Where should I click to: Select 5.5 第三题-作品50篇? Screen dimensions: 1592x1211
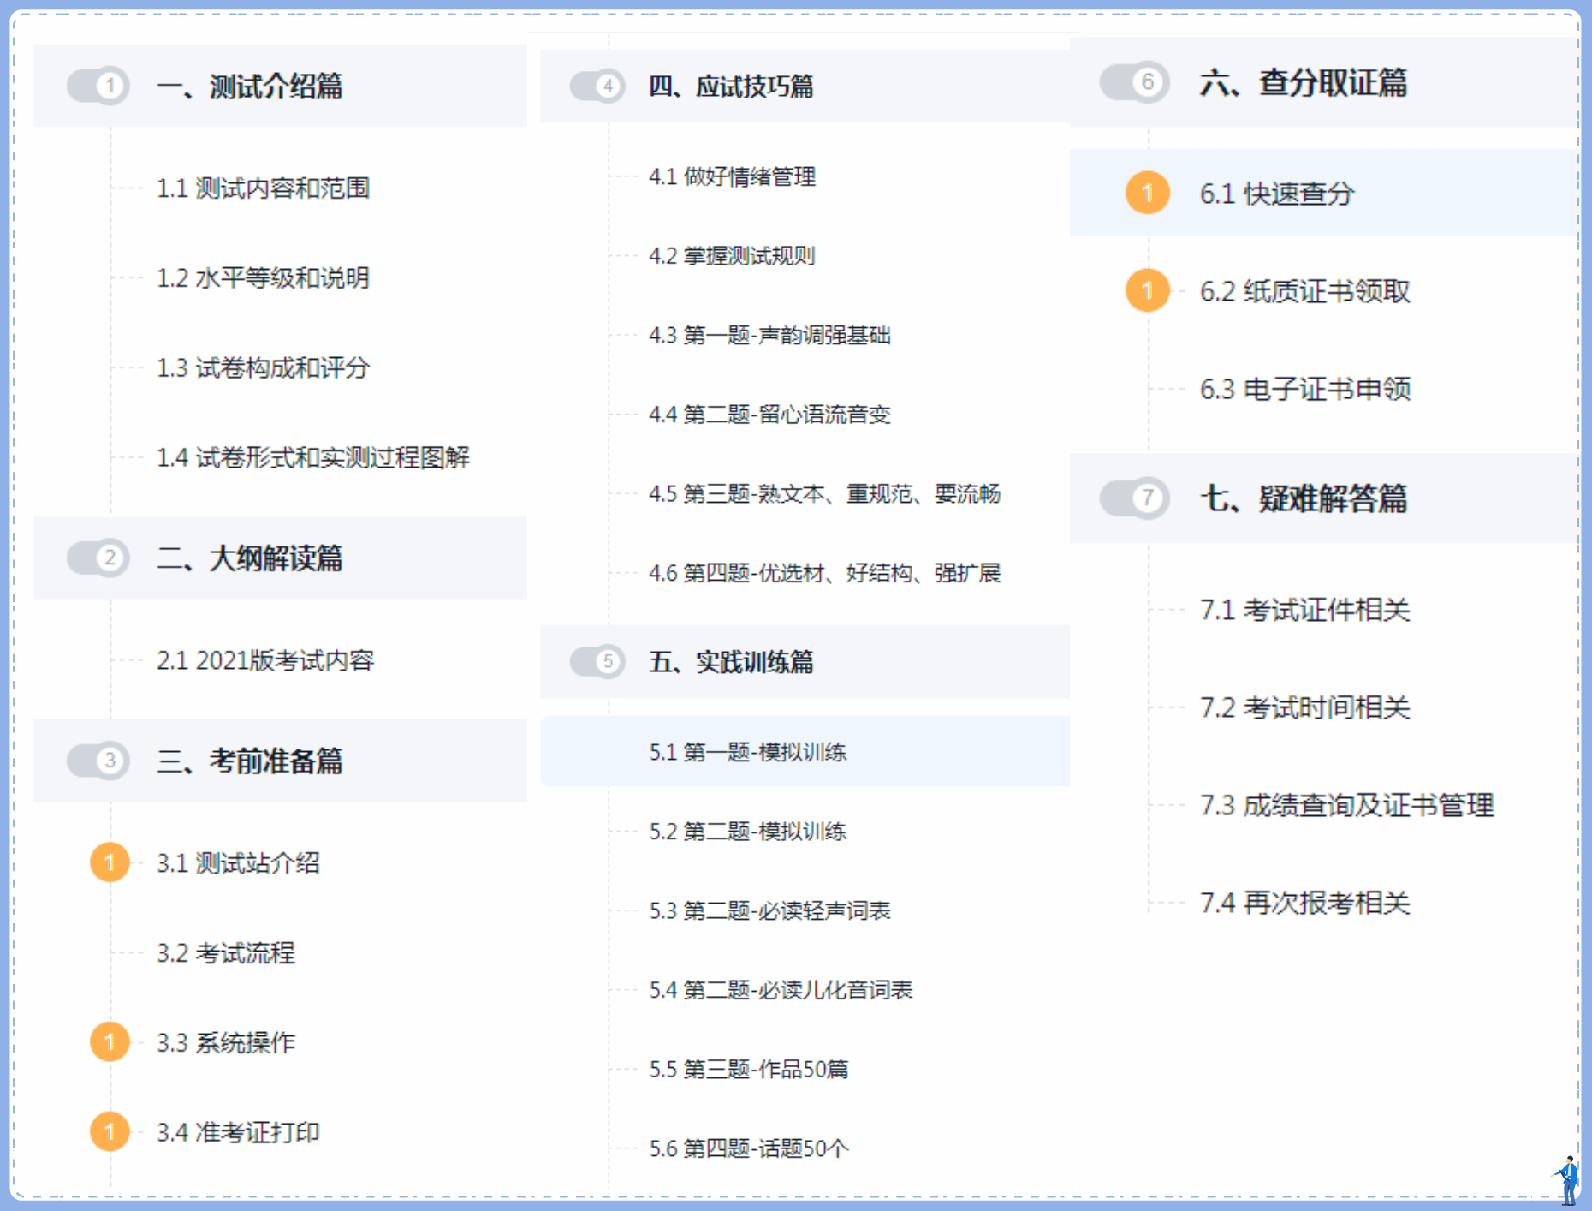click(748, 1069)
